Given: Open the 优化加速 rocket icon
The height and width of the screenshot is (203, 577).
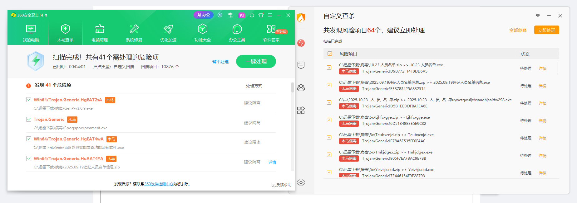Looking at the screenshot, I should coord(168,29).
